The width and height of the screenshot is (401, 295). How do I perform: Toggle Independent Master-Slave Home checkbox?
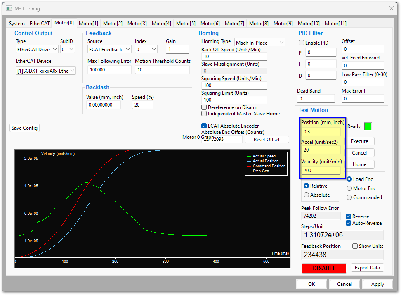pyautogui.click(x=204, y=114)
